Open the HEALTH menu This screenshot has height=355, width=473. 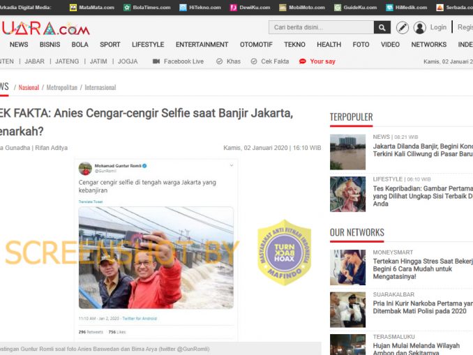[329, 45]
